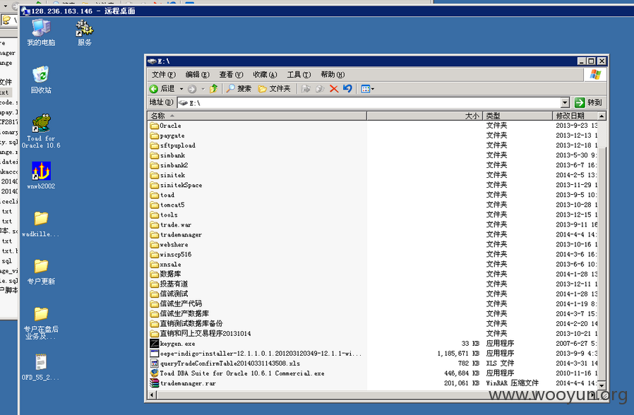Toggle the Folders (文件夹) pane button
This screenshot has height=415, width=634.
click(274, 88)
